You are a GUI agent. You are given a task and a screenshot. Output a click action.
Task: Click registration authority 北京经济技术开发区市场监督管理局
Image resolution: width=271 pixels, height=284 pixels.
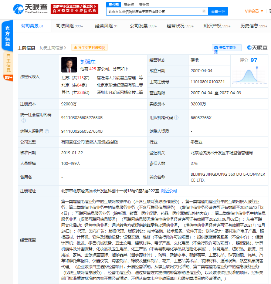(x=221, y=153)
